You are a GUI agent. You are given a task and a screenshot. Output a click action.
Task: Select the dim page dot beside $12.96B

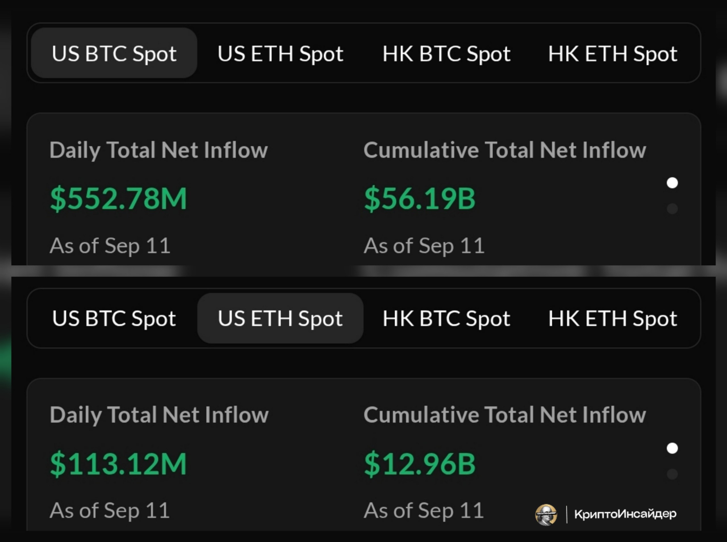[x=672, y=474]
